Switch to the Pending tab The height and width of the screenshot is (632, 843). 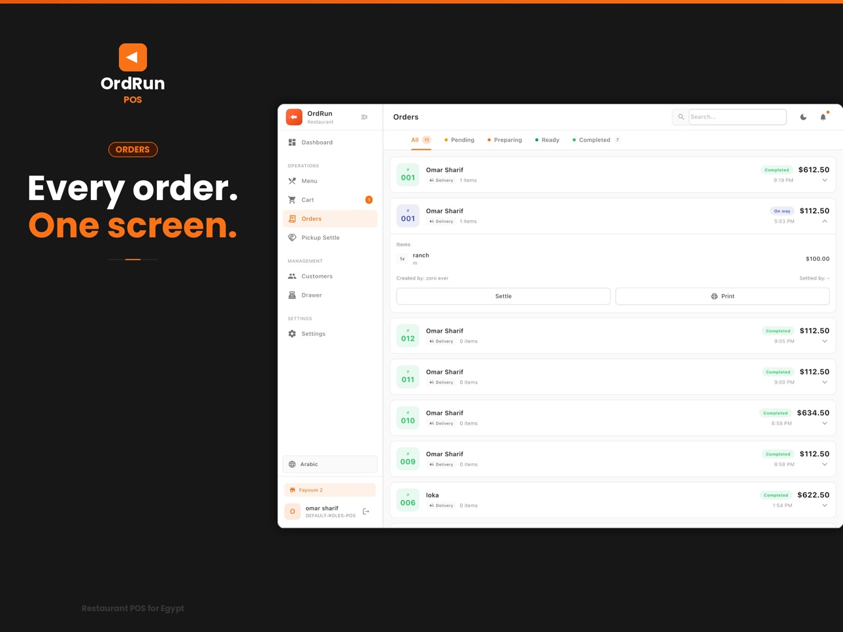(459, 141)
